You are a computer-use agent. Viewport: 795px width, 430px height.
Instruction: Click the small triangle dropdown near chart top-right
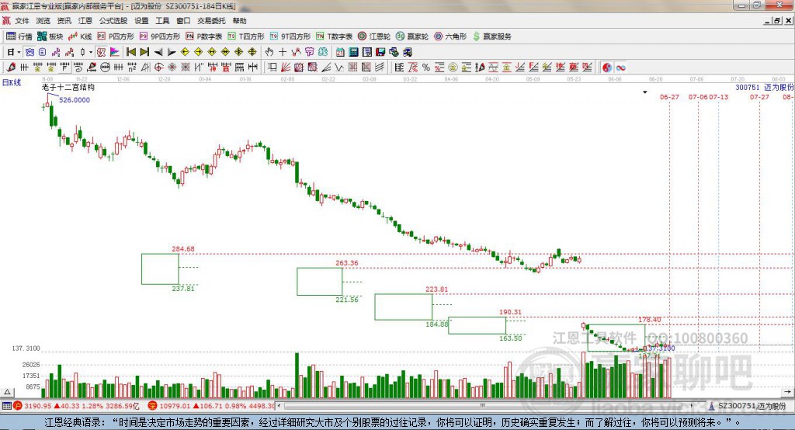coord(644,92)
